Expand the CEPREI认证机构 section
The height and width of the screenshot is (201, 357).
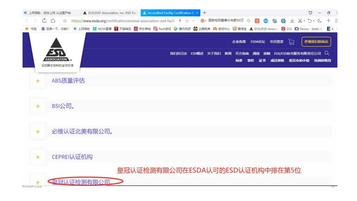point(38,157)
